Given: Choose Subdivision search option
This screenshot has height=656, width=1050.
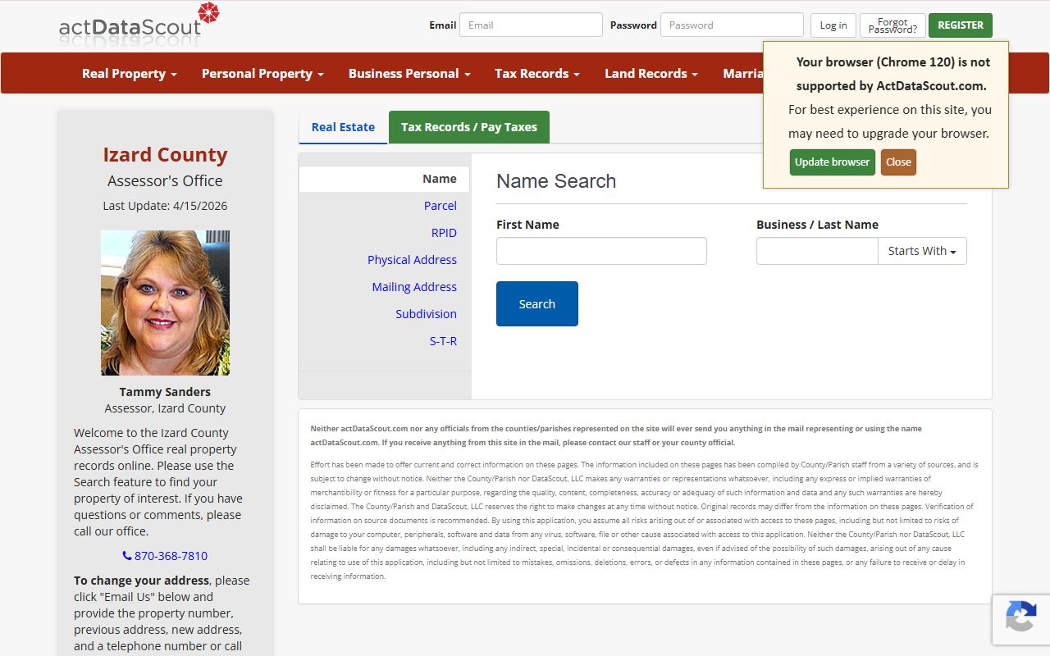Looking at the screenshot, I should coord(426,314).
